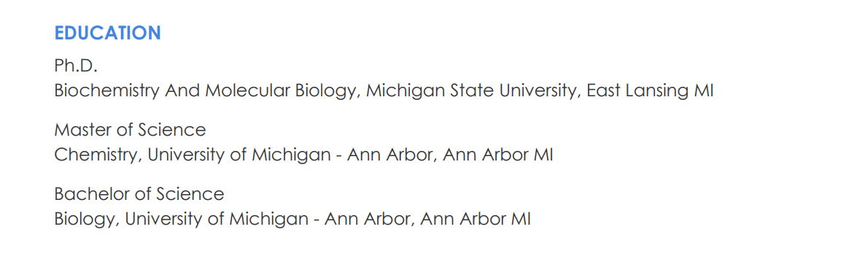Image resolution: width=865 pixels, height=267 pixels.
Task: Click the Master of Science line
Action: click(131, 130)
